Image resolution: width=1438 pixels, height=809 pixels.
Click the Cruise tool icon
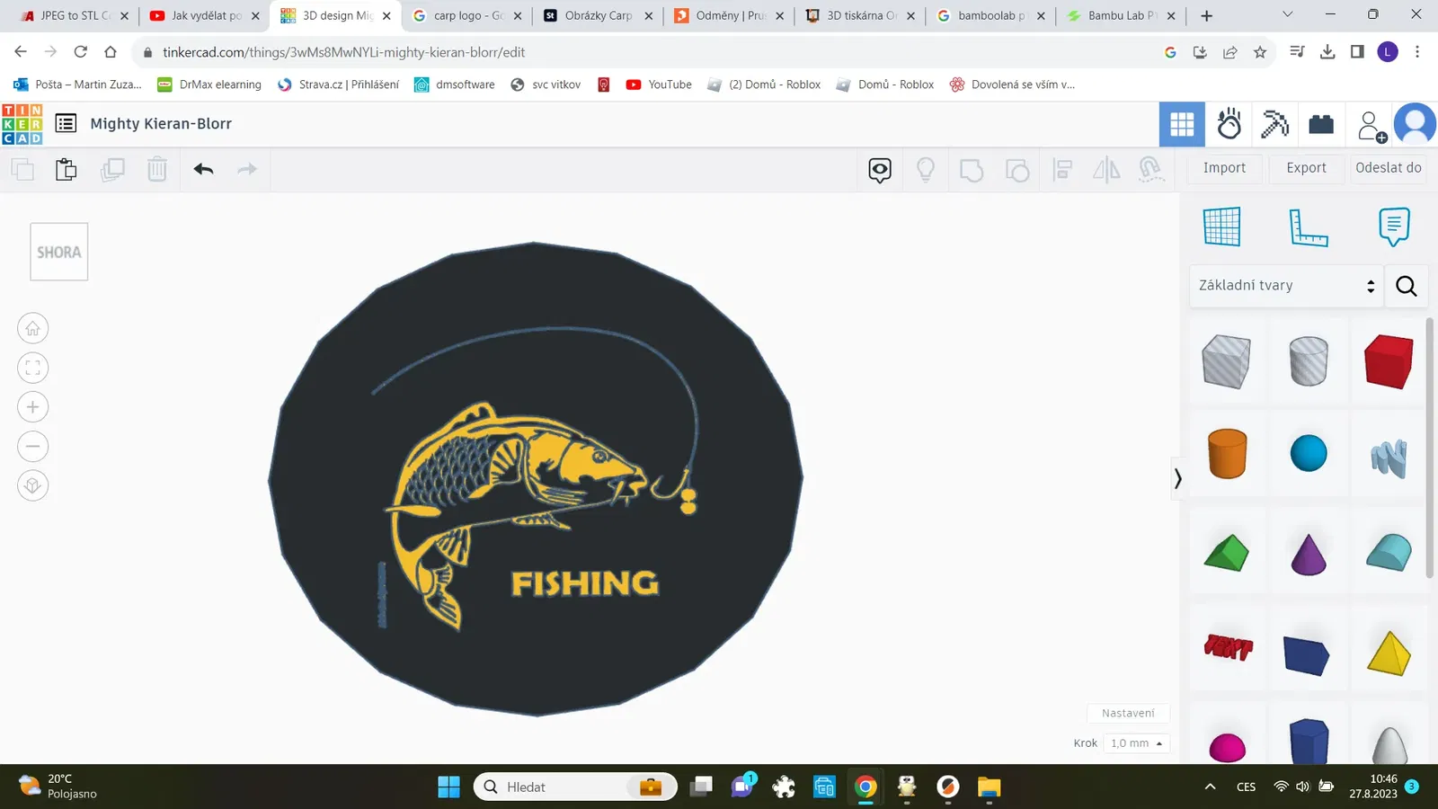pos(1151,170)
